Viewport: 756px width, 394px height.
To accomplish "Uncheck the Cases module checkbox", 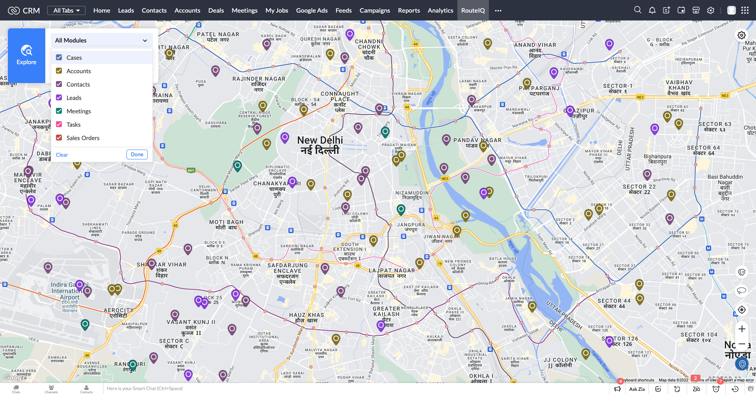I will pos(59,57).
